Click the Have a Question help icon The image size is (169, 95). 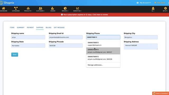[154, 93]
